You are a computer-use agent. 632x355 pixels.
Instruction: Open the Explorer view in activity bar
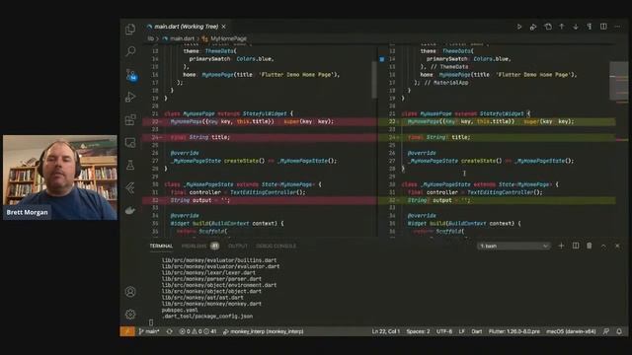point(130,29)
